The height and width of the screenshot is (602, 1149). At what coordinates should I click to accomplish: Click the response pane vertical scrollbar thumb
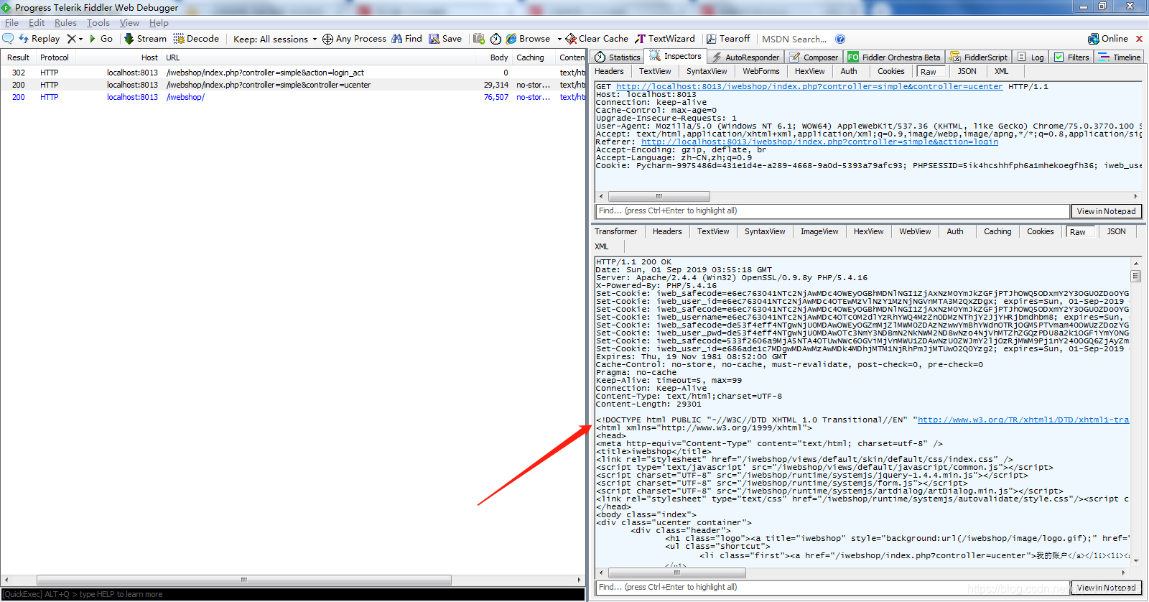[x=1136, y=276]
